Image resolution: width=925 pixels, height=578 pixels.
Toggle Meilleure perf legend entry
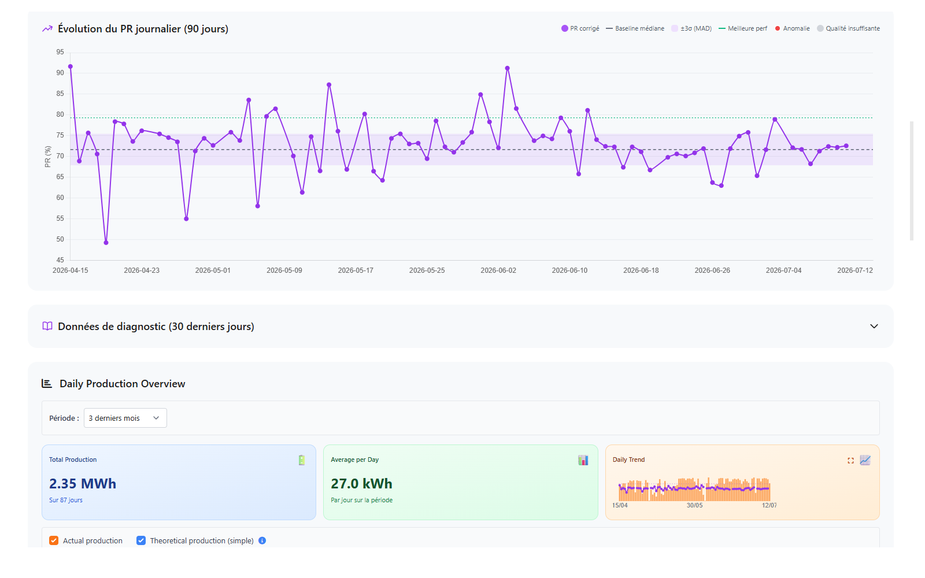[743, 28]
